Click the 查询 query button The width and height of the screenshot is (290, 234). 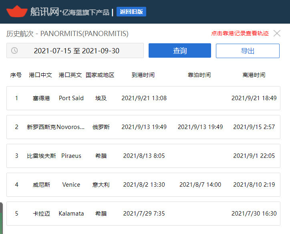pyautogui.click(x=180, y=50)
